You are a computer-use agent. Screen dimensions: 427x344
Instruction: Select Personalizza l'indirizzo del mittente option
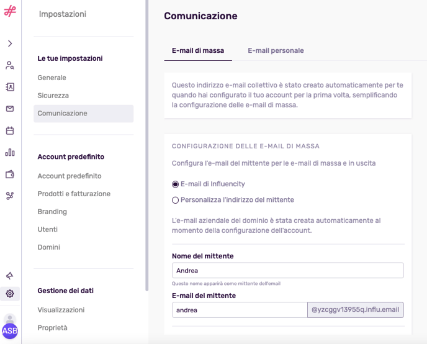click(176, 200)
